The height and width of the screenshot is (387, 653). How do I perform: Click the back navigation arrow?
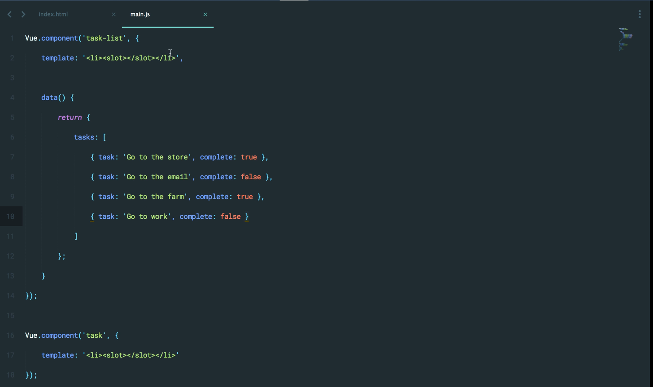9,14
